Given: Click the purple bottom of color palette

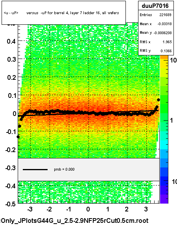Looking at the screenshot, I should (x=164, y=199).
